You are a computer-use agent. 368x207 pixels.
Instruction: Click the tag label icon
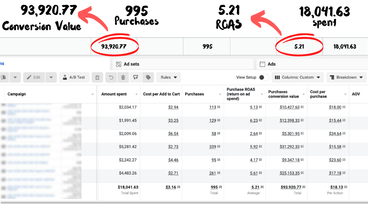[148, 77]
